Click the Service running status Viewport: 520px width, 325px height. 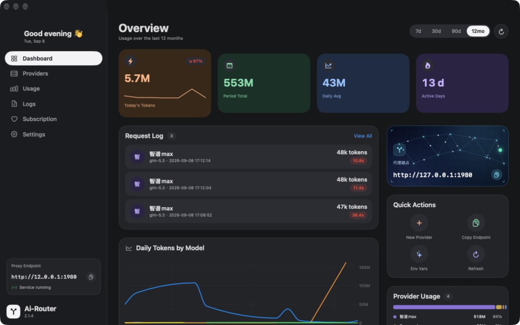point(31,287)
